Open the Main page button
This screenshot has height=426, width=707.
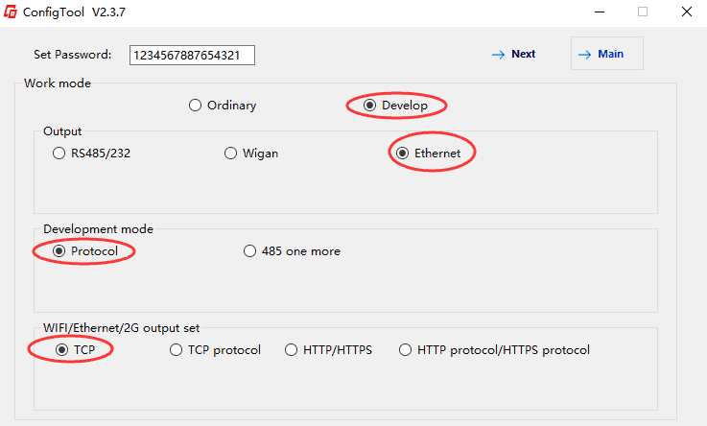point(606,55)
